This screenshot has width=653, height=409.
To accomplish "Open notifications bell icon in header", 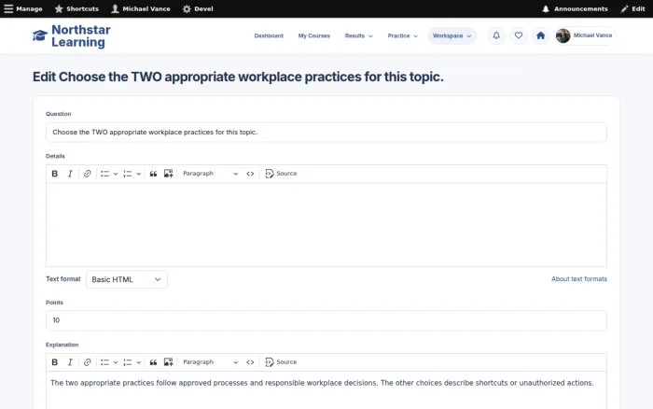I will coord(496,35).
